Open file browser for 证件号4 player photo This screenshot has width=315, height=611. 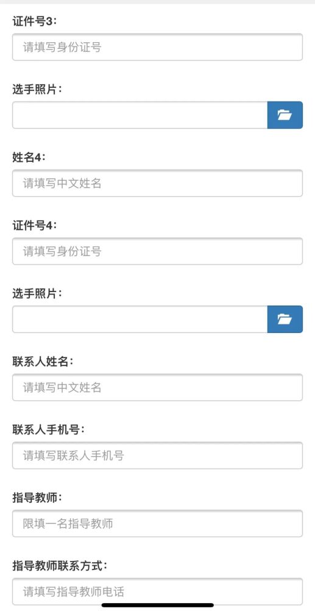click(x=285, y=319)
